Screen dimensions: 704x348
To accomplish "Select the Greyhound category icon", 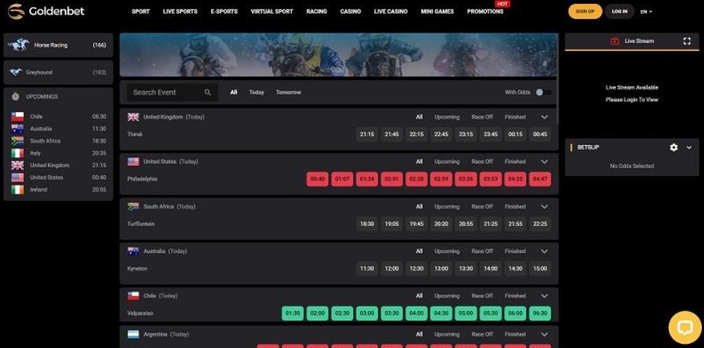I will (x=16, y=73).
